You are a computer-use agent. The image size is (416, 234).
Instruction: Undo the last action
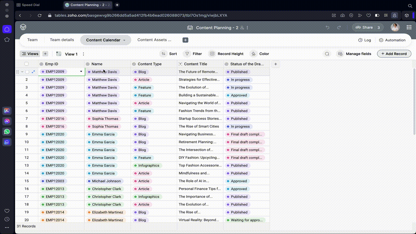[x=328, y=28]
